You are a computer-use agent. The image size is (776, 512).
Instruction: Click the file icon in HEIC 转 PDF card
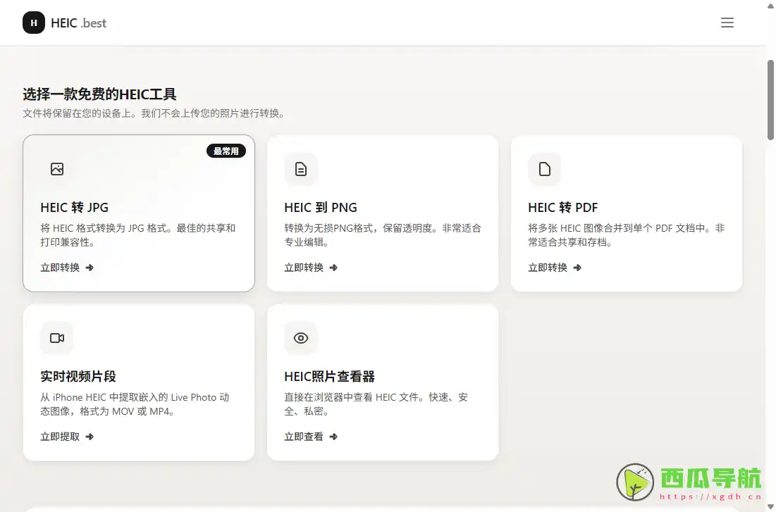[x=544, y=169]
